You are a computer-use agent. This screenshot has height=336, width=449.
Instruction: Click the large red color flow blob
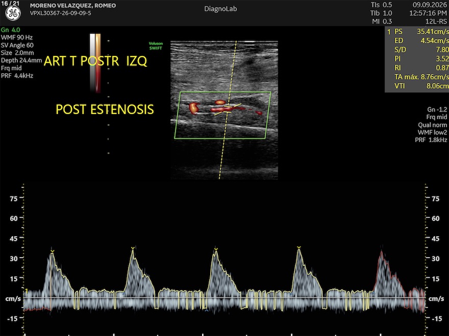tap(194, 108)
